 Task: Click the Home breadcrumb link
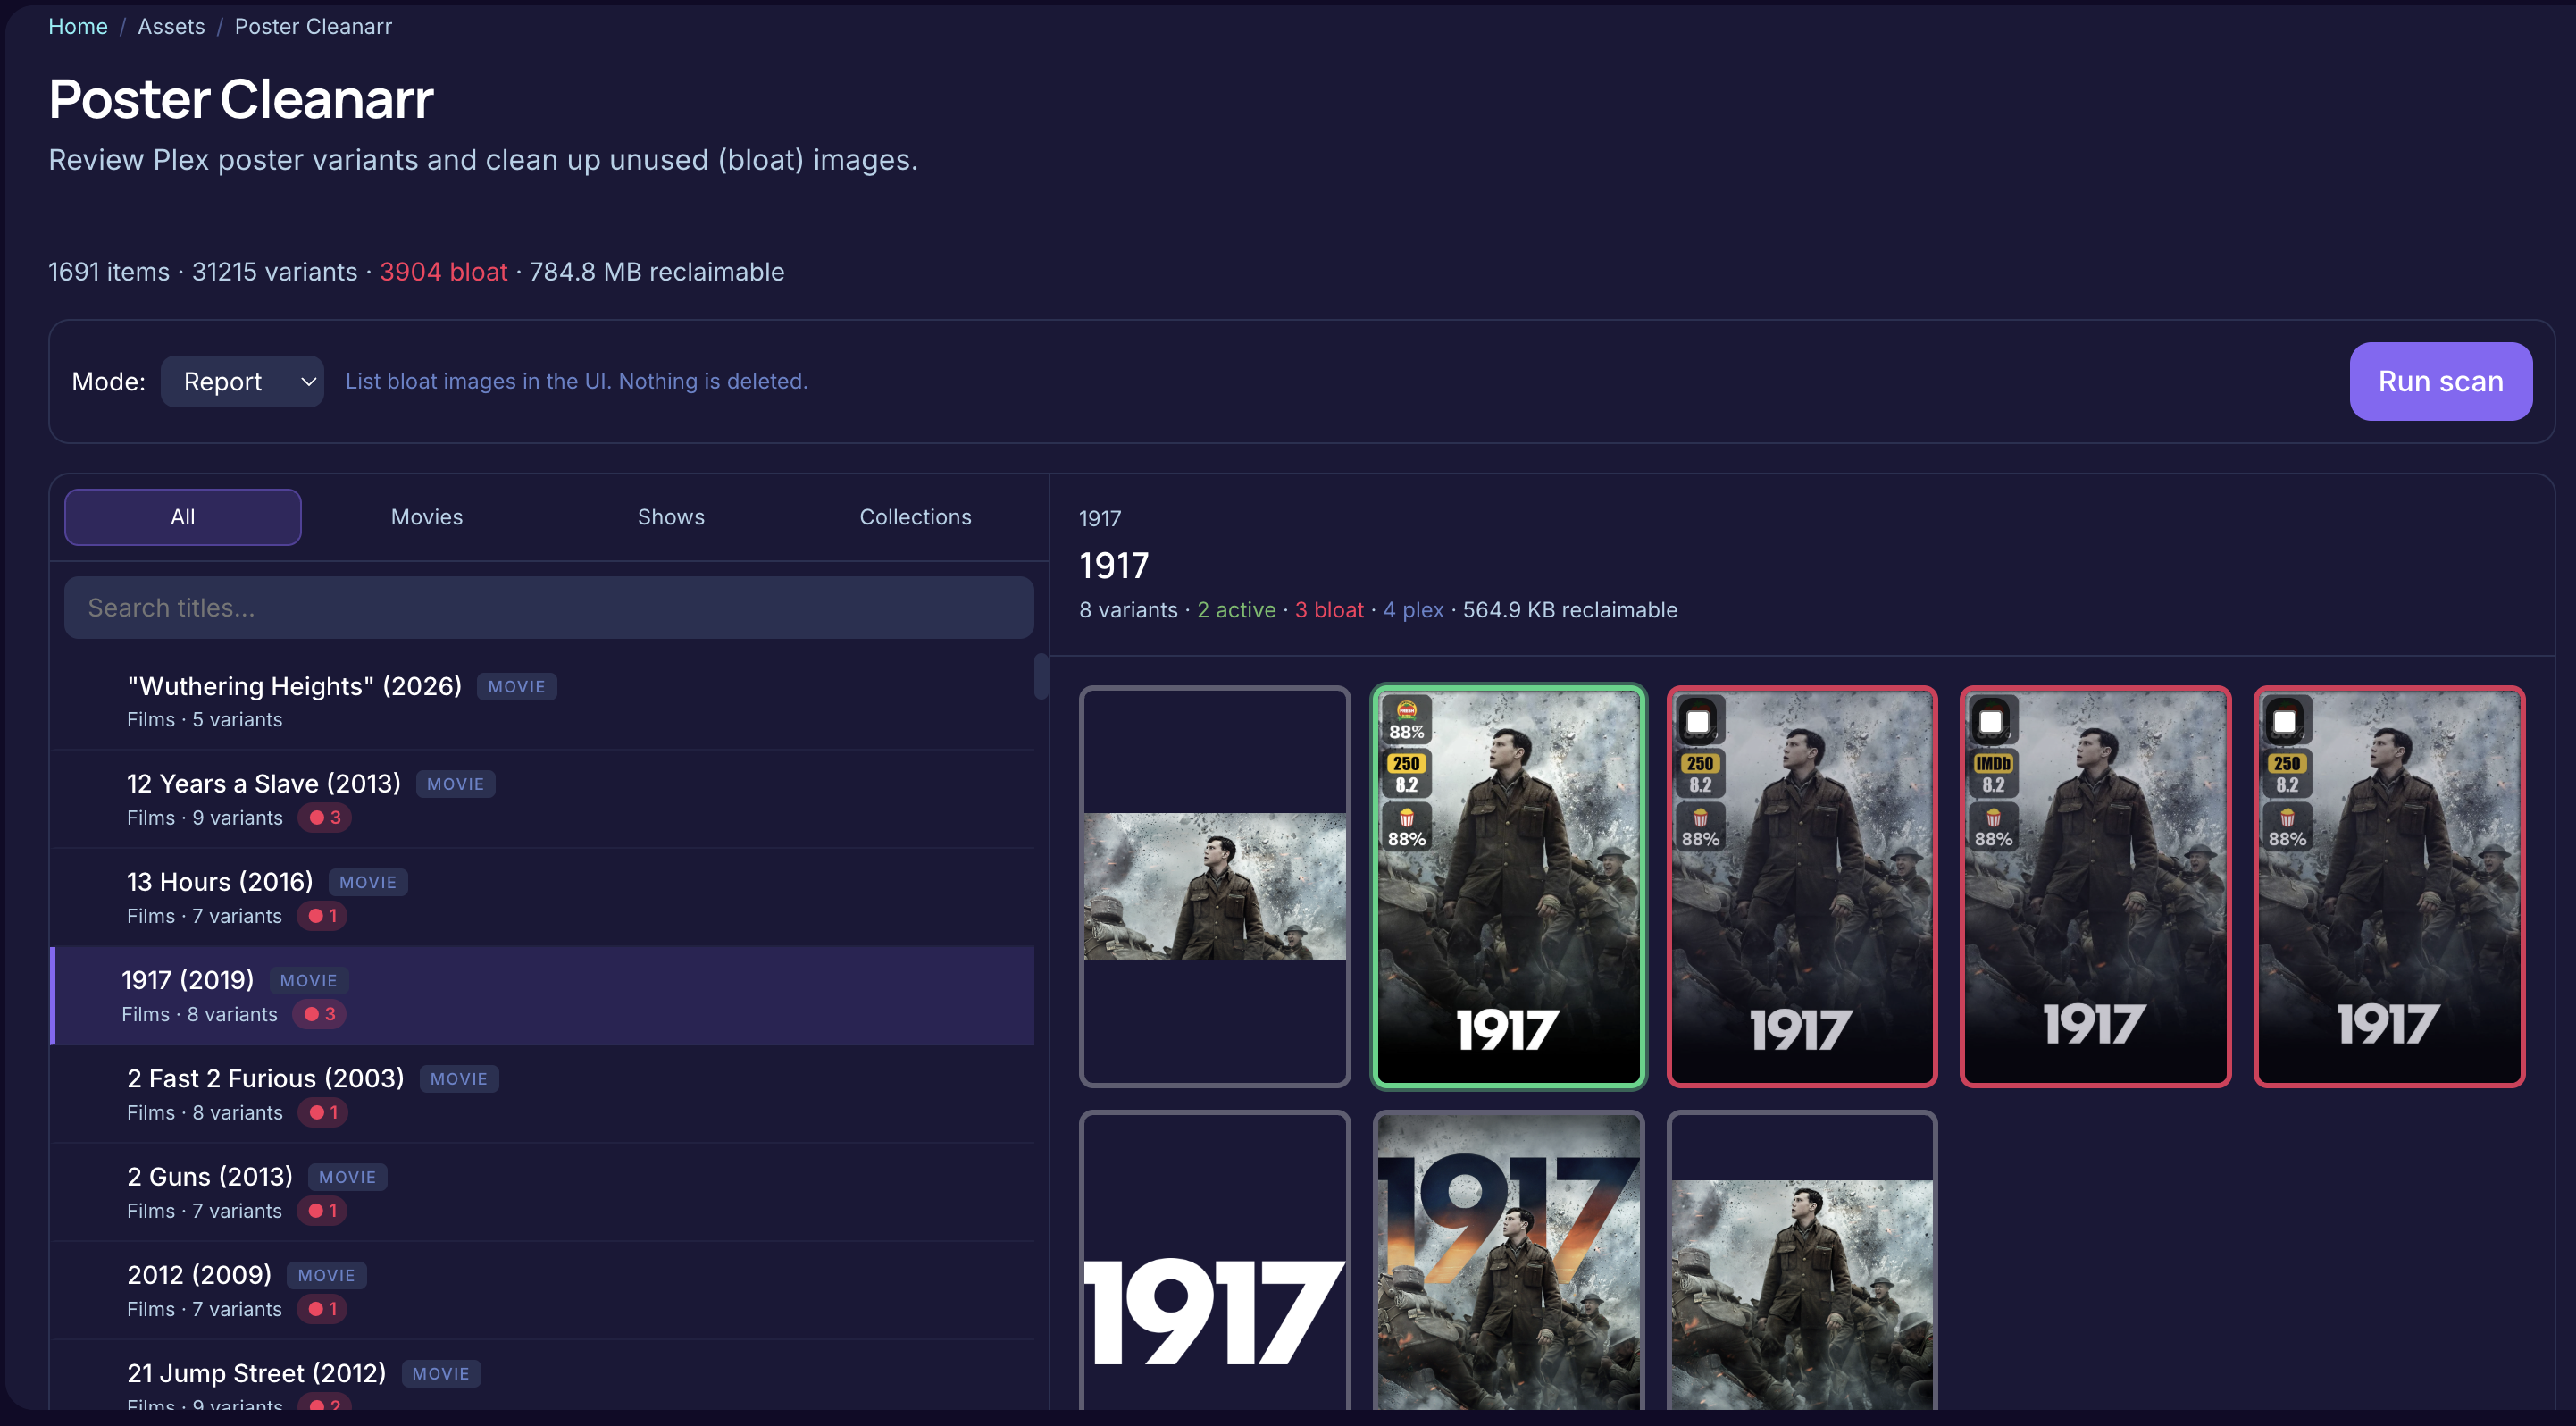(78, 27)
